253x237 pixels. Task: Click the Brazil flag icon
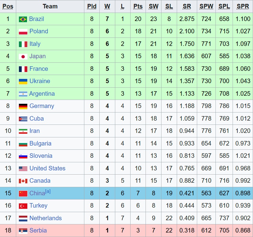pos(23,19)
